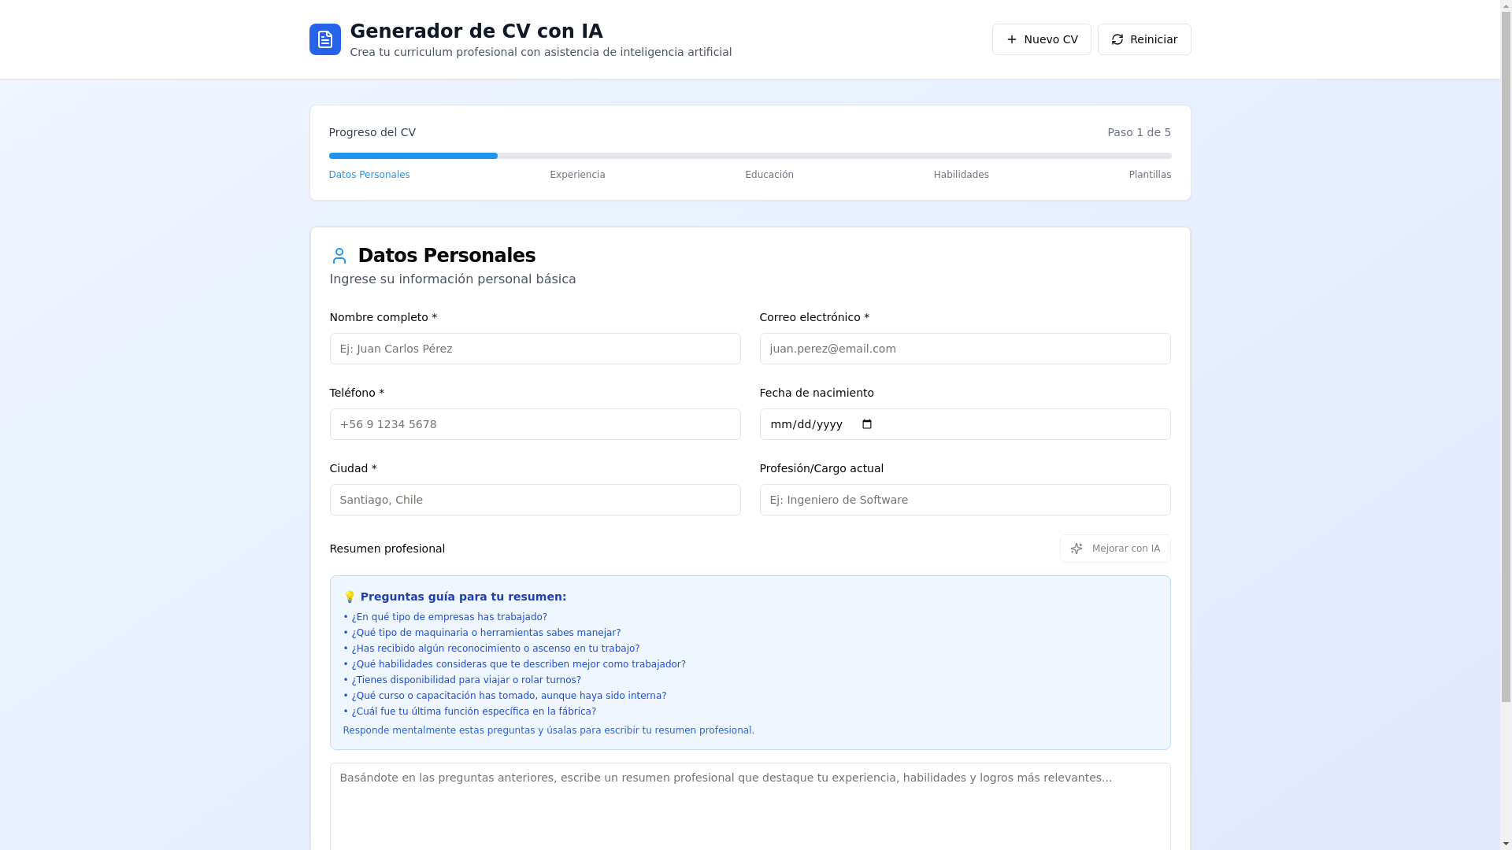Focus the Ciudad input field
The height and width of the screenshot is (850, 1512).
coord(535,500)
